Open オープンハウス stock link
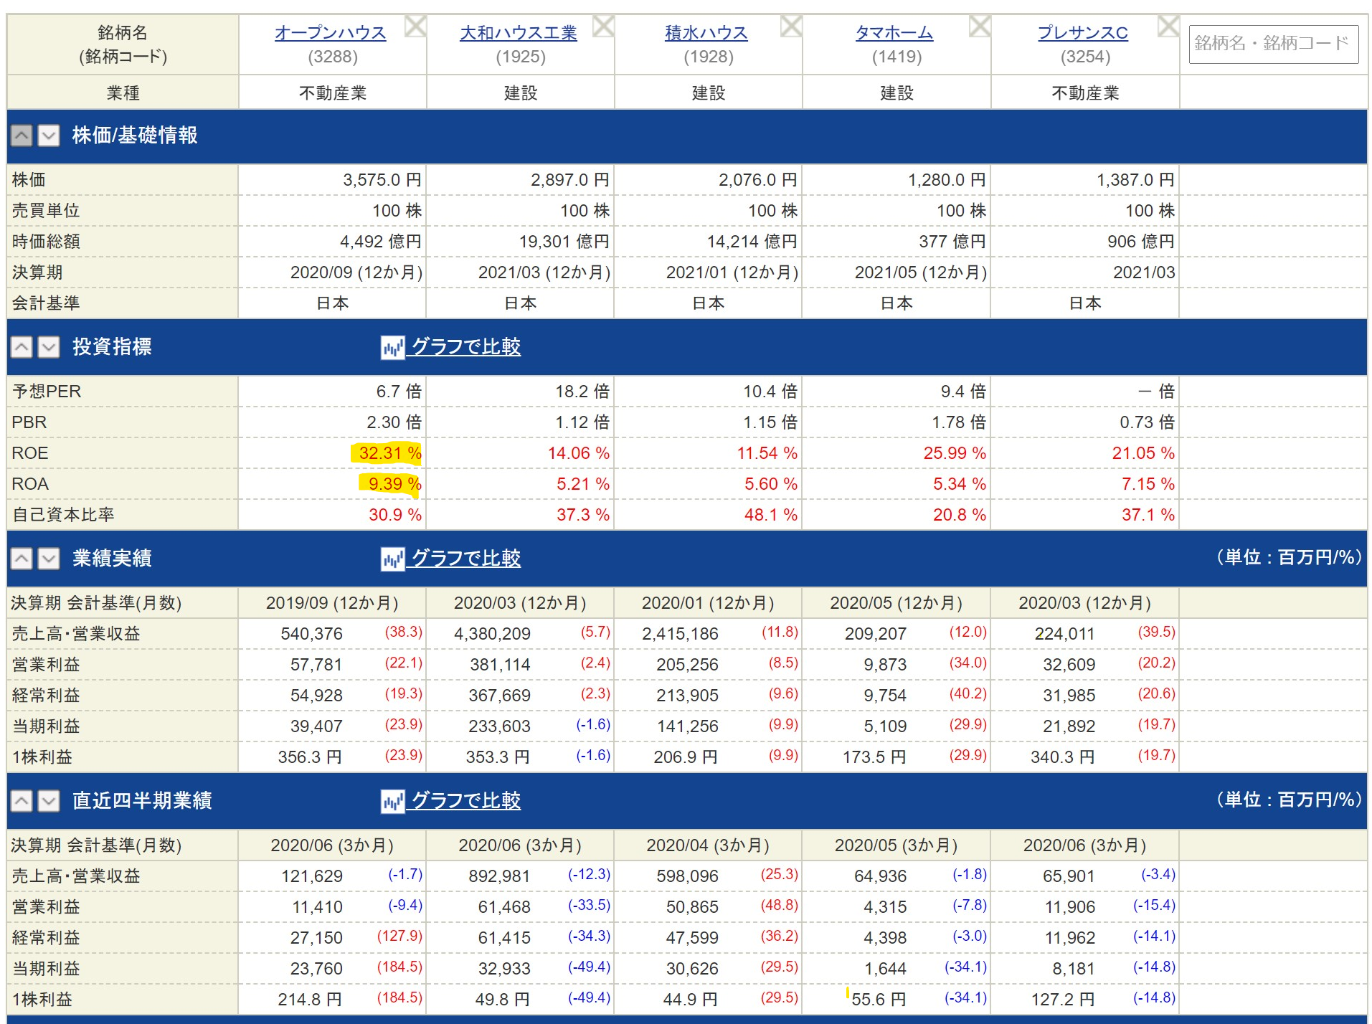 (331, 33)
